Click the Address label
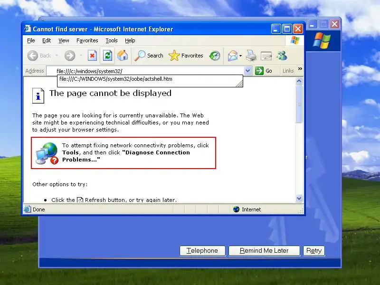This screenshot has height=285, width=380. (x=35, y=71)
